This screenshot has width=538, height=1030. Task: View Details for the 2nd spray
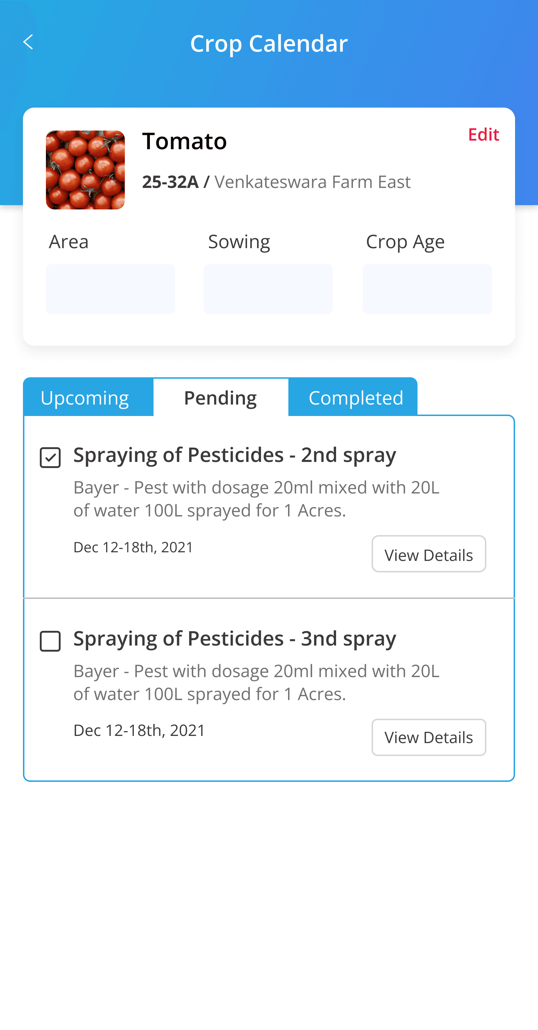coord(428,554)
